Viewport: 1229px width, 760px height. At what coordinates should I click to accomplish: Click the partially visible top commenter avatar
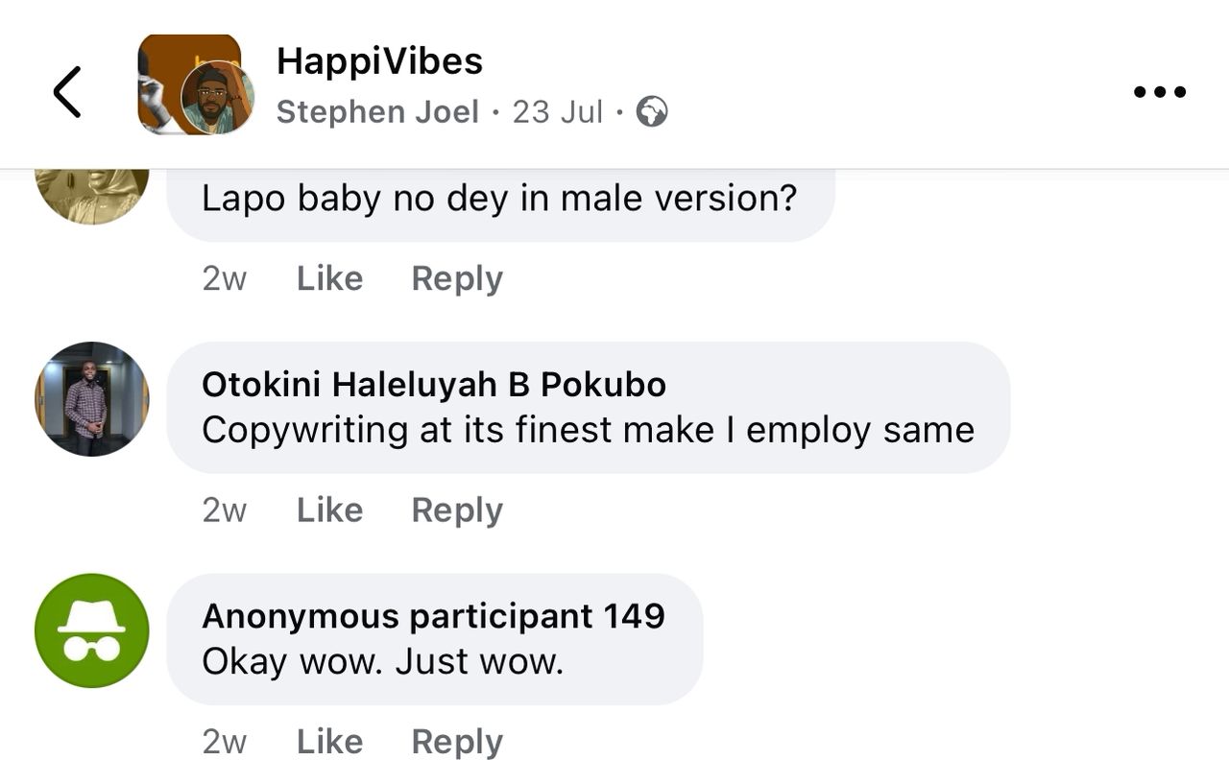(x=92, y=196)
